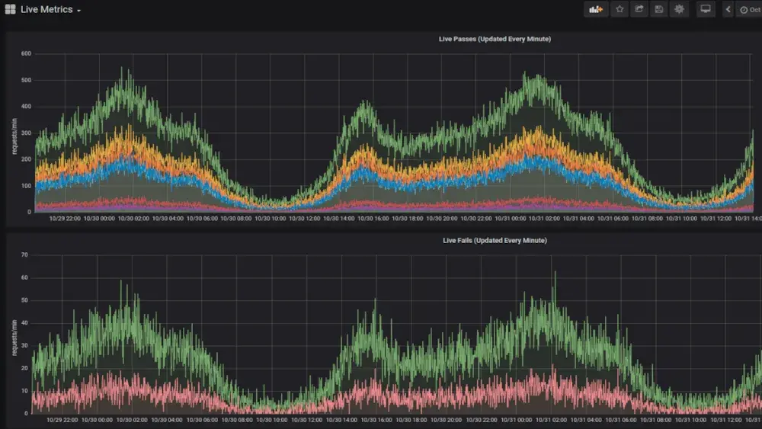Click 10/30 02:00 label under Live Passes
The image size is (762, 429).
click(133, 219)
